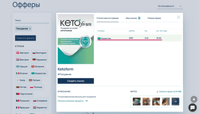Toggle the Кипр country filter
This screenshot has height=114, width=199.
[x=21, y=80]
